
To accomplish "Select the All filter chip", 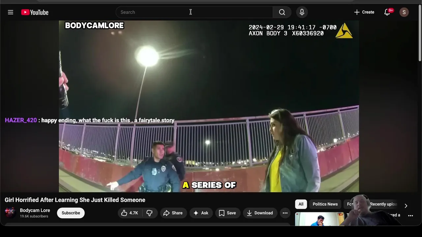I will pyautogui.click(x=301, y=204).
